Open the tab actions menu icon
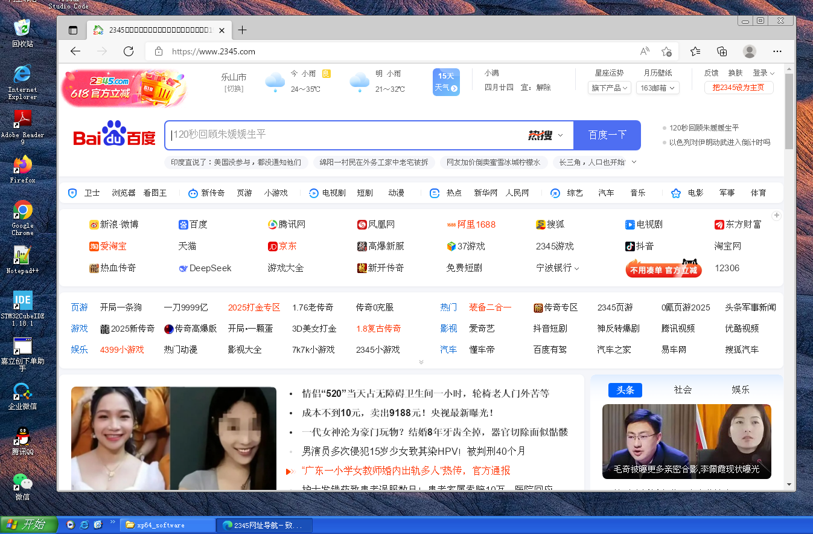 coord(73,30)
